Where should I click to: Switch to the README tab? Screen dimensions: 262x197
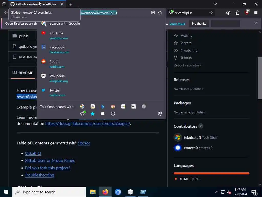23,73
